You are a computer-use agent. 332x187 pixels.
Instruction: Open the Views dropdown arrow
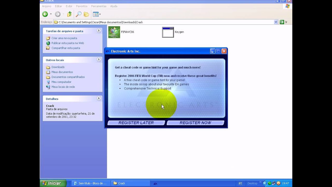[100, 14]
